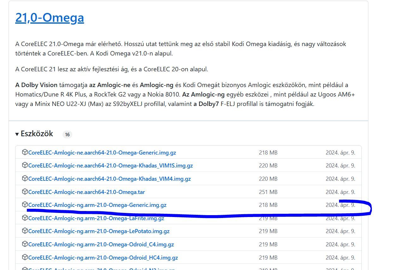
Task: Click 219 MB size of Odroid_C4 row
Action: [x=268, y=244]
